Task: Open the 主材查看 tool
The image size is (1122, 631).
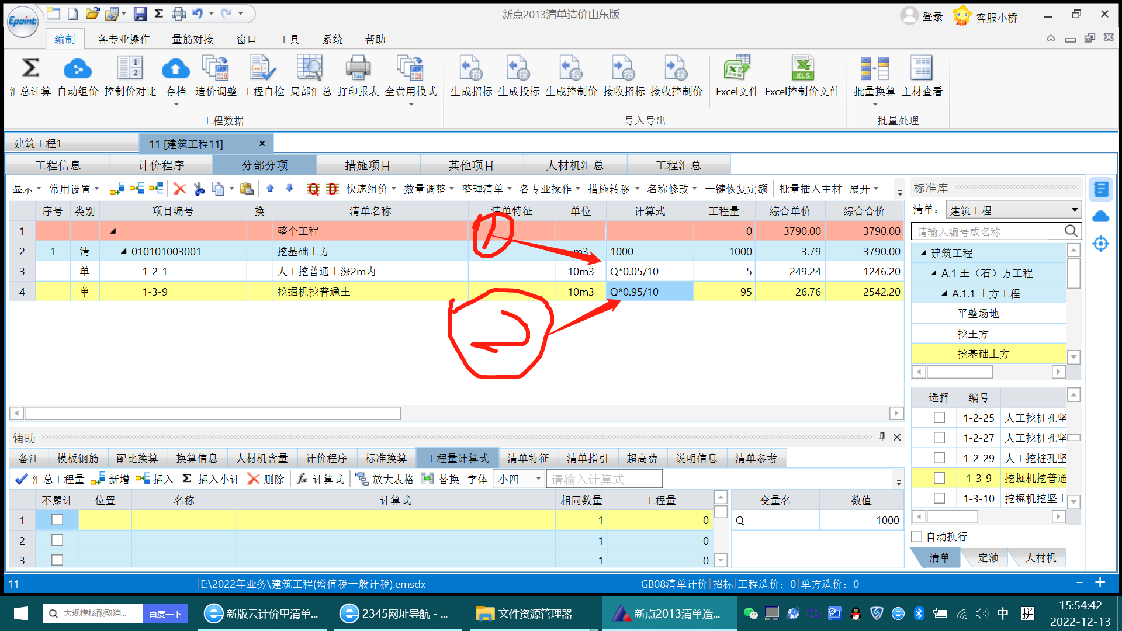Action: click(x=922, y=68)
